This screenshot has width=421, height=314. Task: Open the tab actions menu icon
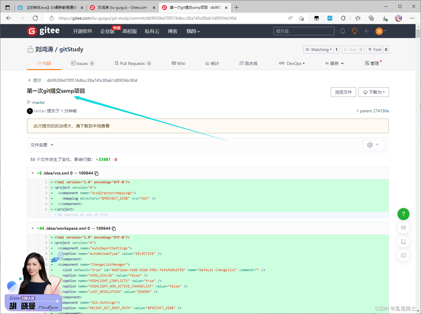[8, 8]
